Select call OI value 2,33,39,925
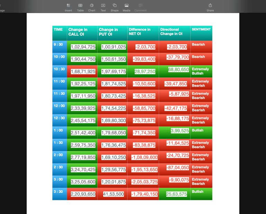This screenshot has width=266, height=214. [83, 108]
